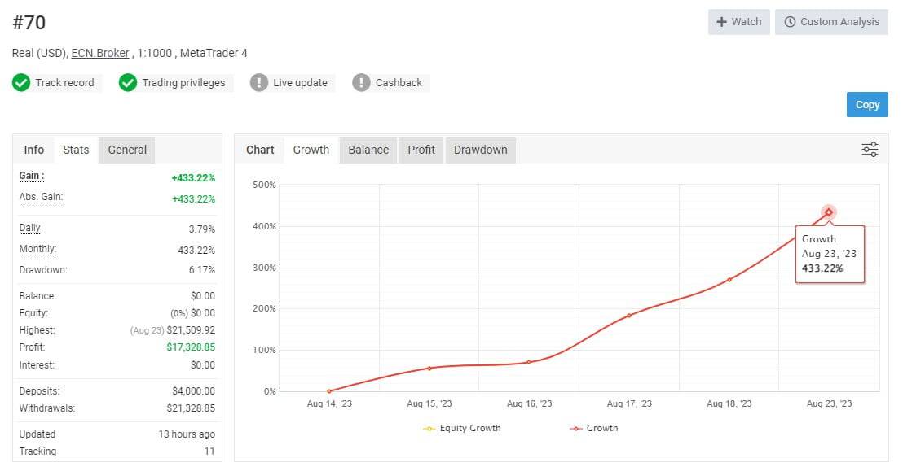Image resolution: width=903 pixels, height=471 pixels.
Task: Switch to the Stats tab
Action: click(x=75, y=150)
